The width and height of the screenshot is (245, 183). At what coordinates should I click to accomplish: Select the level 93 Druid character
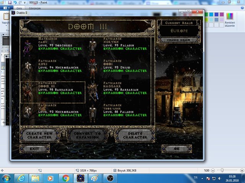118,70
